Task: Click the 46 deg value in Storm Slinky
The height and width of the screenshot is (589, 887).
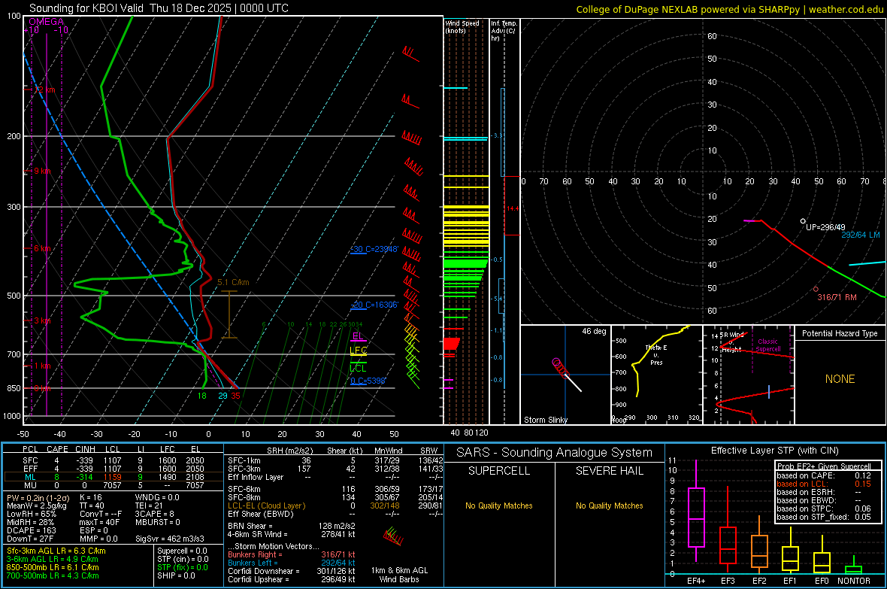Action: (x=594, y=331)
